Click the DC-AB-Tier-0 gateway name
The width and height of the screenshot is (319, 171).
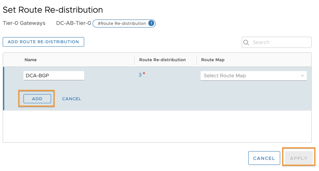[x=74, y=23]
